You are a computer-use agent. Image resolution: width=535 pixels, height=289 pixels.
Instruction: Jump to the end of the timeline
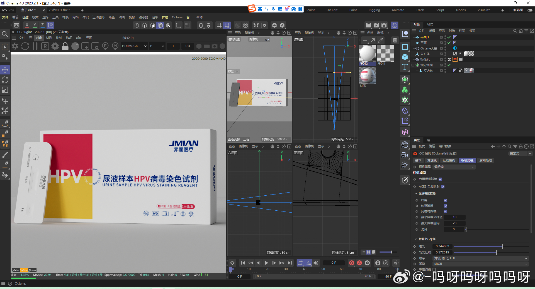click(290, 263)
